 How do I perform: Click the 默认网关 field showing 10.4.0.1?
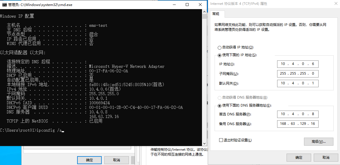(x=297, y=83)
